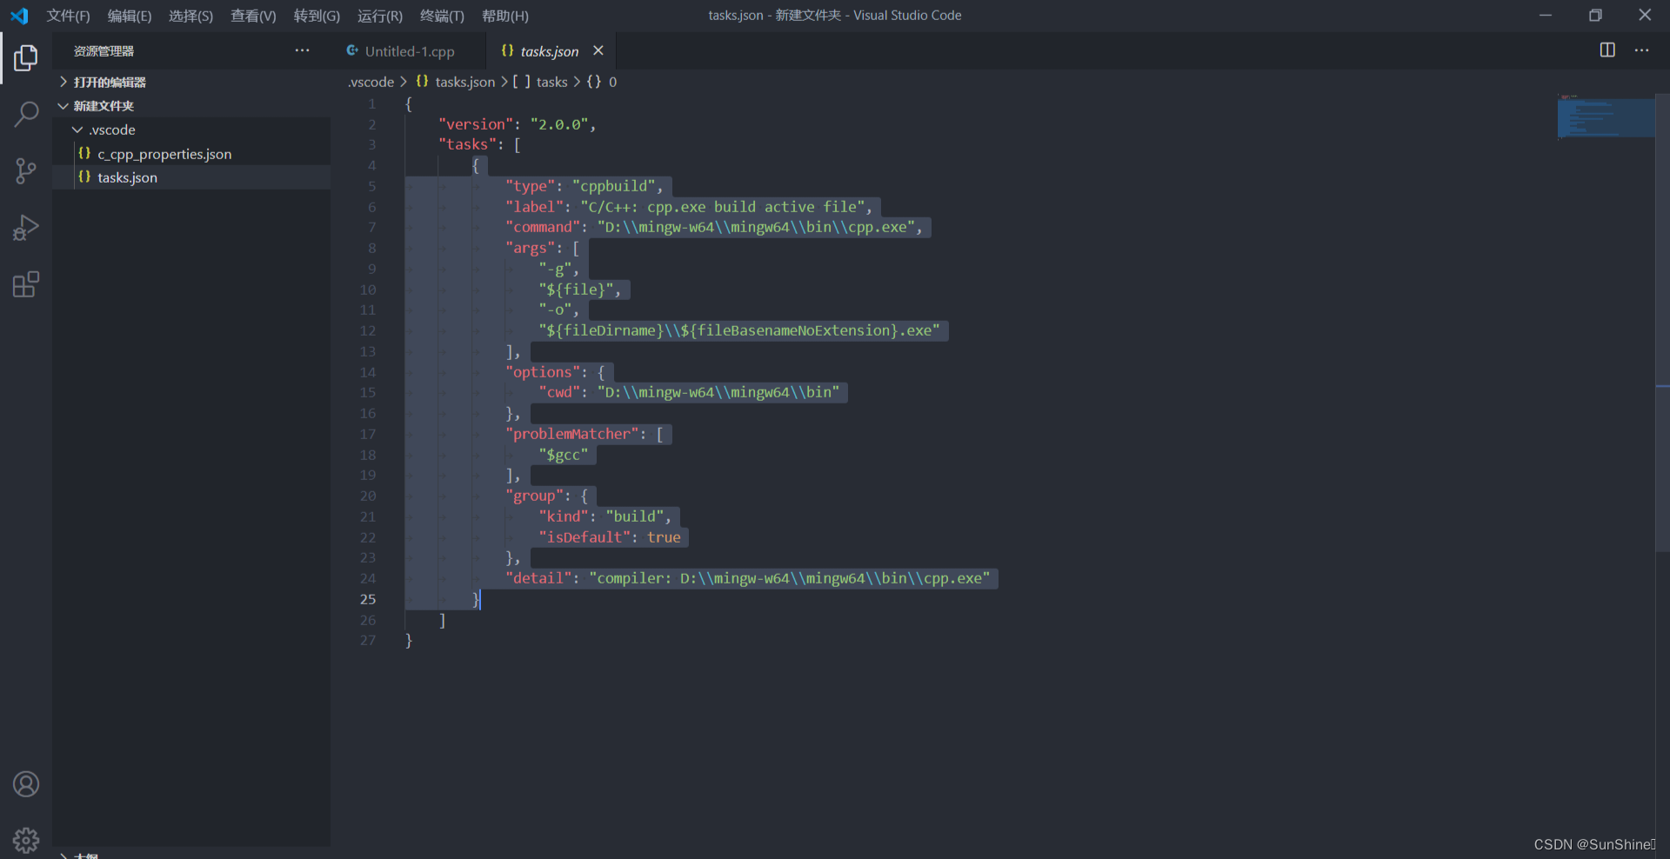Switch to the Untitled-1.cpp tab
This screenshot has width=1670, height=859.
pyautogui.click(x=410, y=51)
